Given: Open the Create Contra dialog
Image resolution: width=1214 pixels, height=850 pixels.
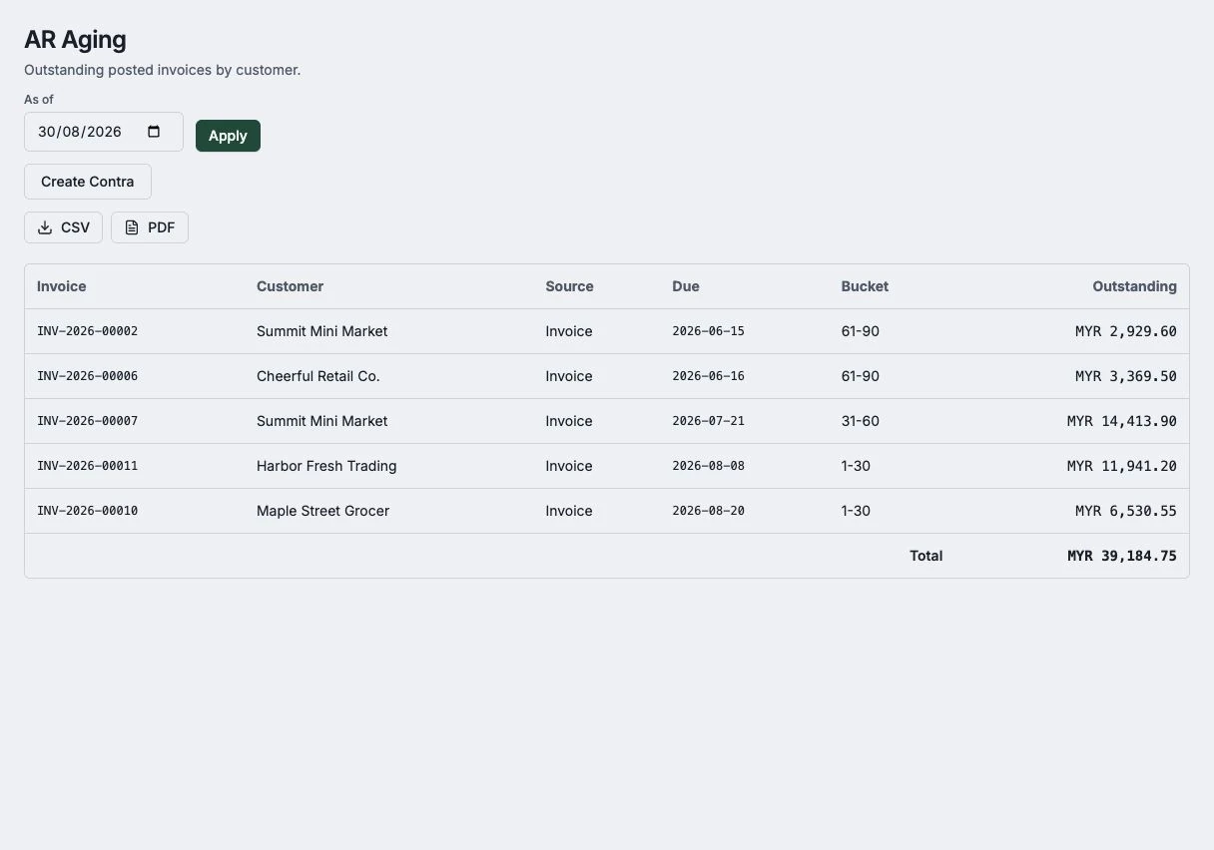Looking at the screenshot, I should pyautogui.click(x=88, y=182).
